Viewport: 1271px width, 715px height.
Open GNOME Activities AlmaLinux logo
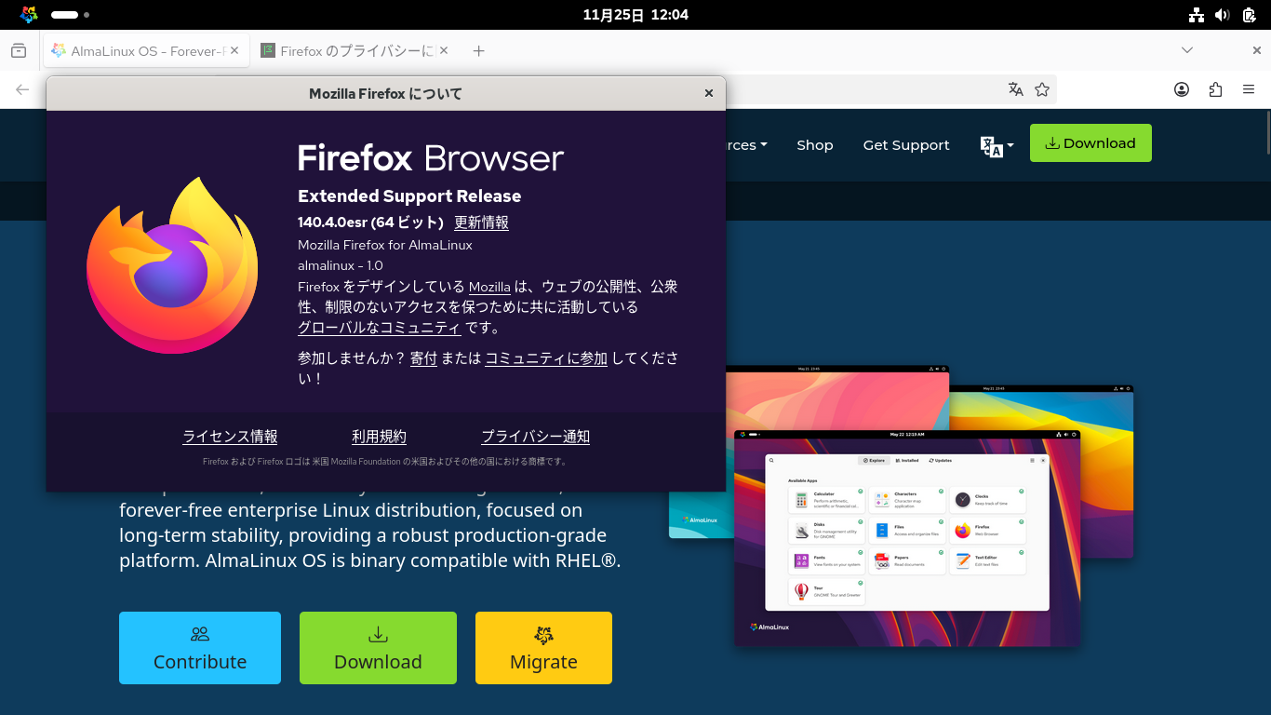pyautogui.click(x=29, y=15)
